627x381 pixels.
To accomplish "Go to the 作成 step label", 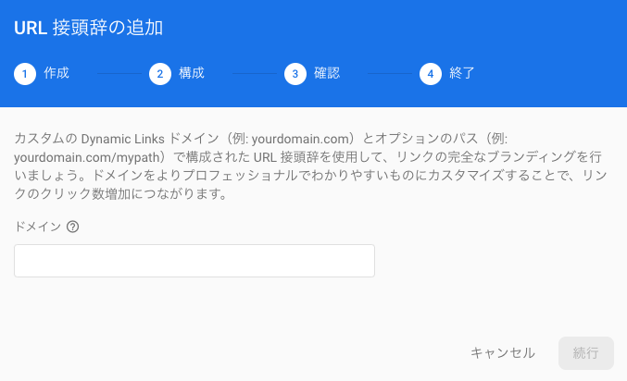I will click(56, 73).
